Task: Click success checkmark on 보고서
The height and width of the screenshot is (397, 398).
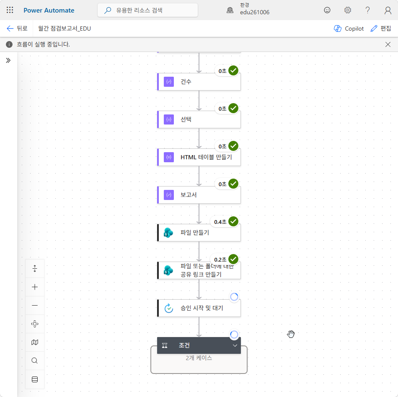Action: (x=233, y=184)
